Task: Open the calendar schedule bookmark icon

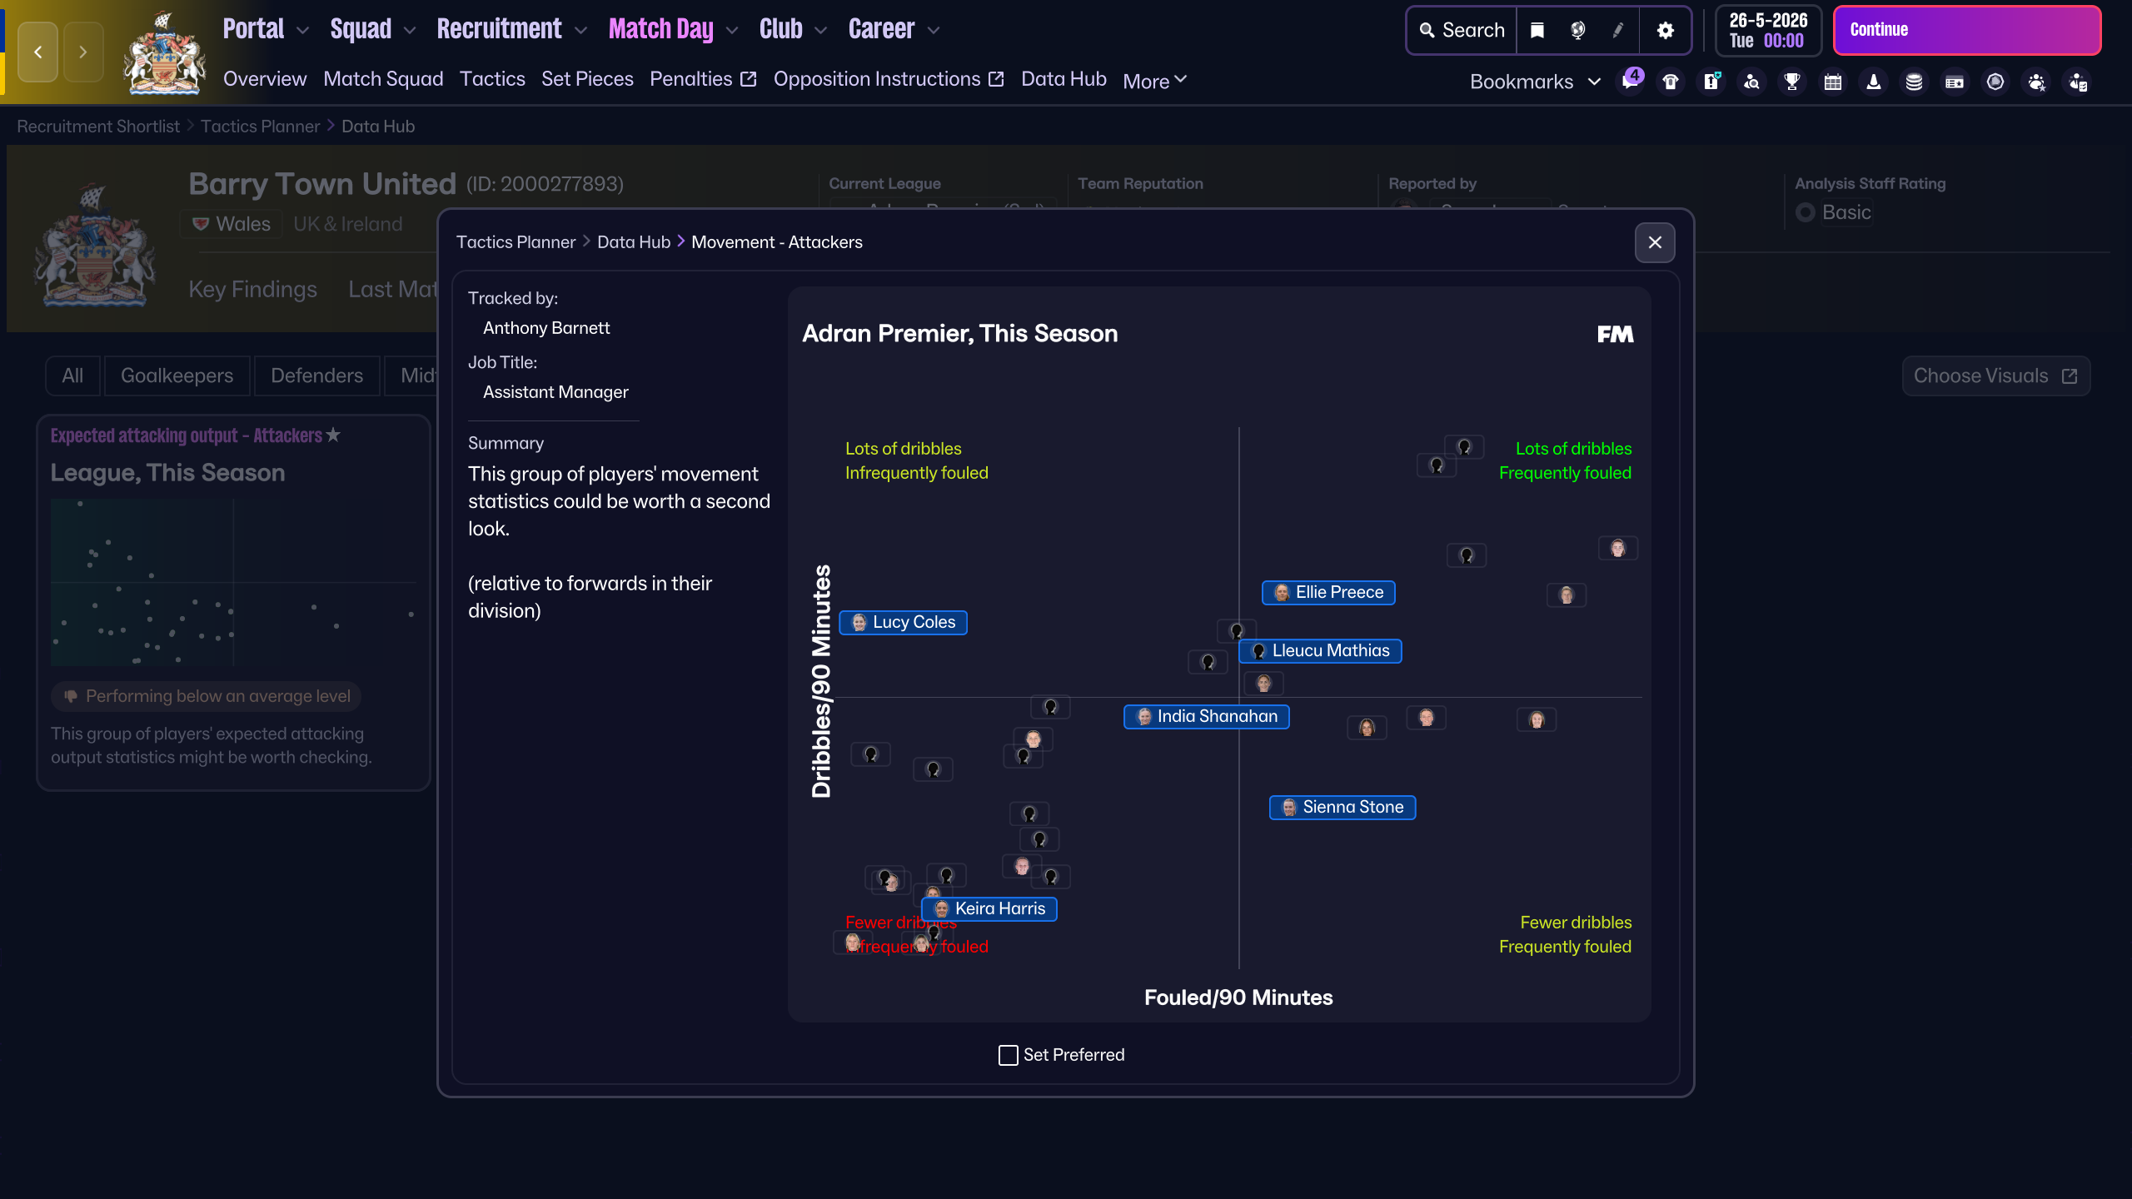Action: pyautogui.click(x=1833, y=82)
